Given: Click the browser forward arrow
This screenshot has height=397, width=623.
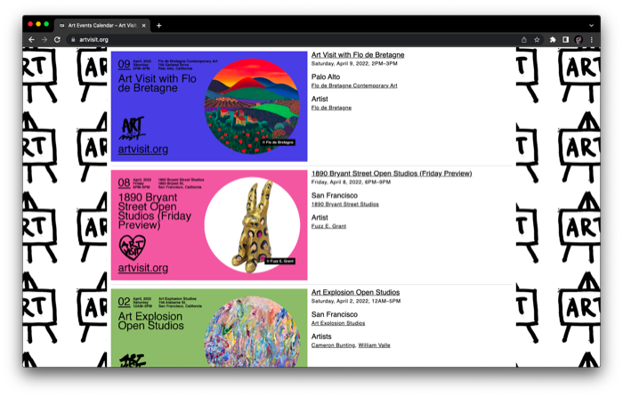Looking at the screenshot, I should [44, 40].
